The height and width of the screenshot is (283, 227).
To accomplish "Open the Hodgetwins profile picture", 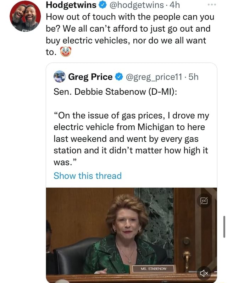I will coord(24,16).
